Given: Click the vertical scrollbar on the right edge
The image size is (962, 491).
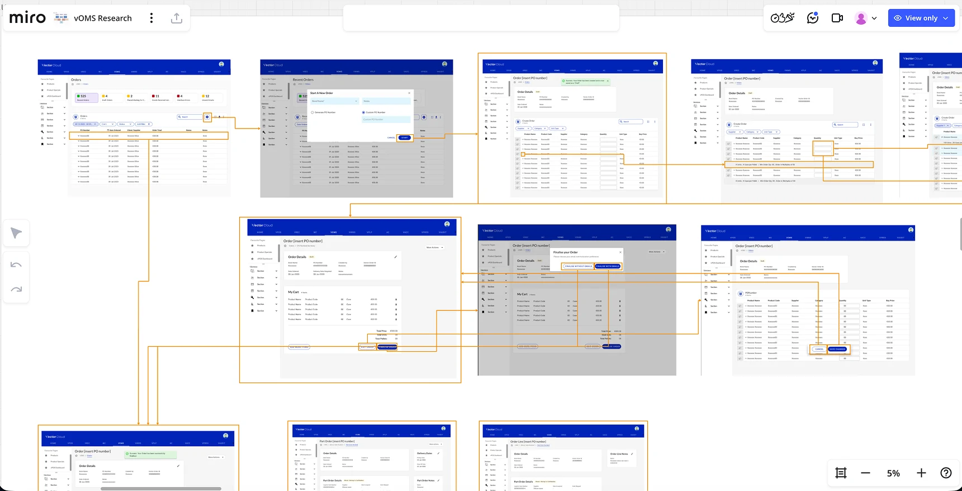Looking at the screenshot, I should pos(960,234).
